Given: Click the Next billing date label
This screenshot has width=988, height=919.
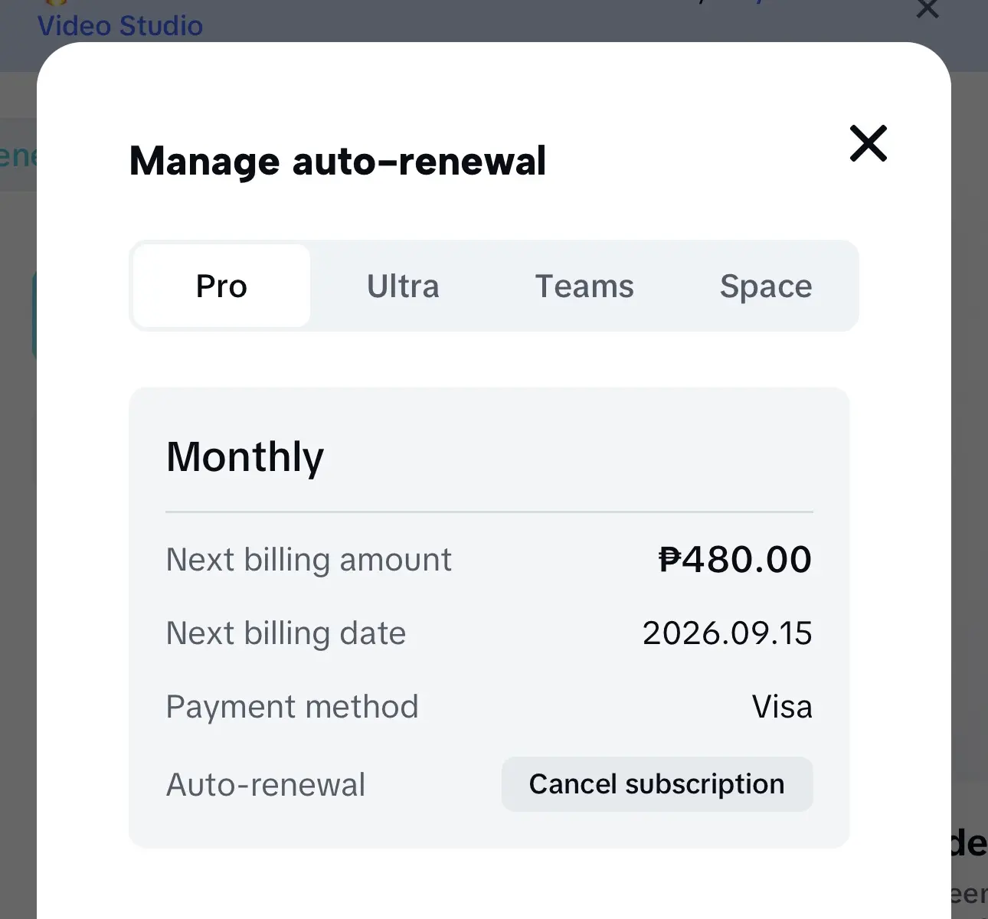Looking at the screenshot, I should pyautogui.click(x=286, y=633).
